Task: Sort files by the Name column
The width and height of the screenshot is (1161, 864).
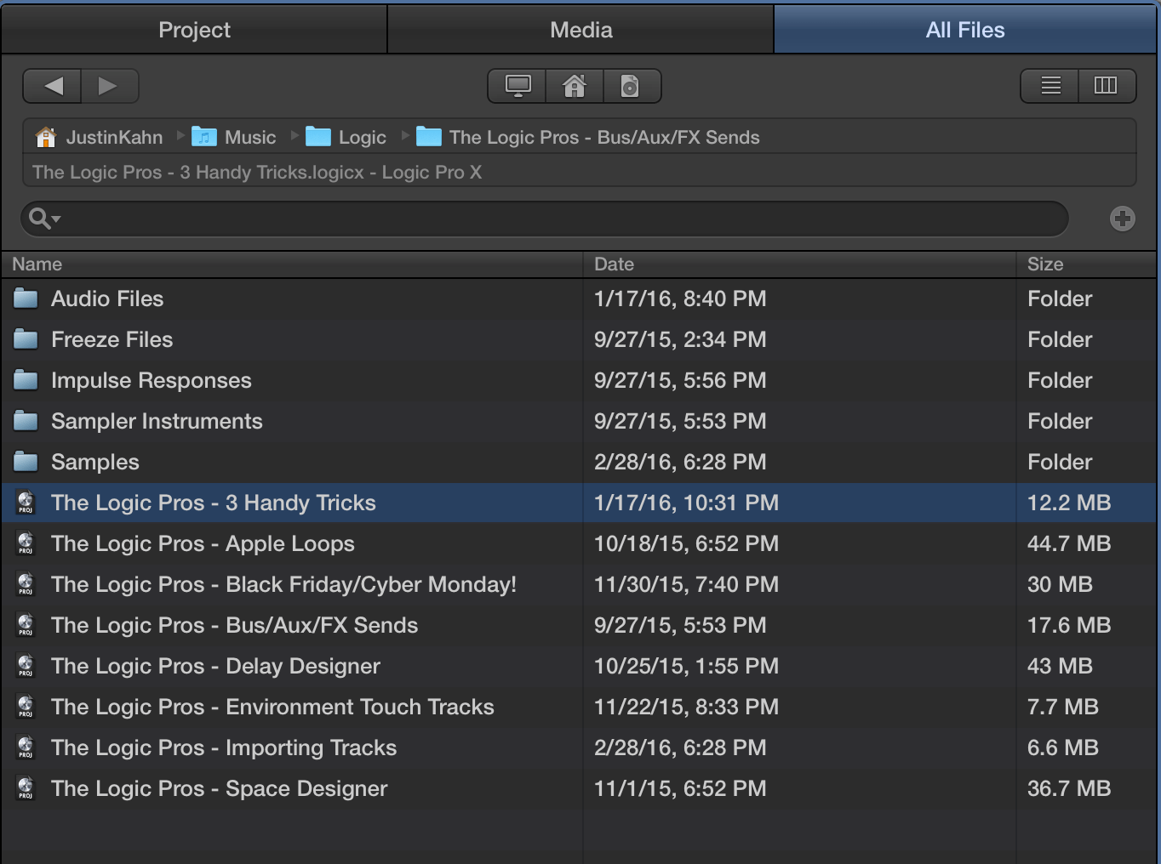Action: coord(37,264)
